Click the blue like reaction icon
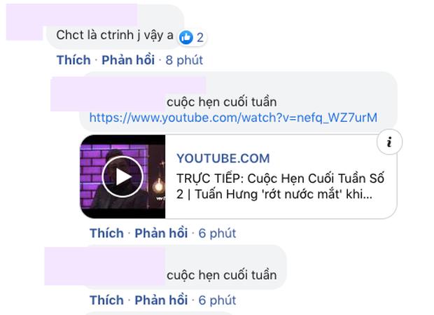The width and height of the screenshot is (434, 315). (x=185, y=37)
